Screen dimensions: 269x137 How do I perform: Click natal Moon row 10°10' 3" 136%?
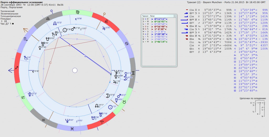tap(210, 13)
